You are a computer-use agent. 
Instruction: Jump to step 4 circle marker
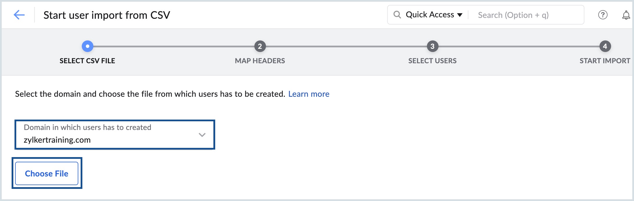pyautogui.click(x=605, y=46)
